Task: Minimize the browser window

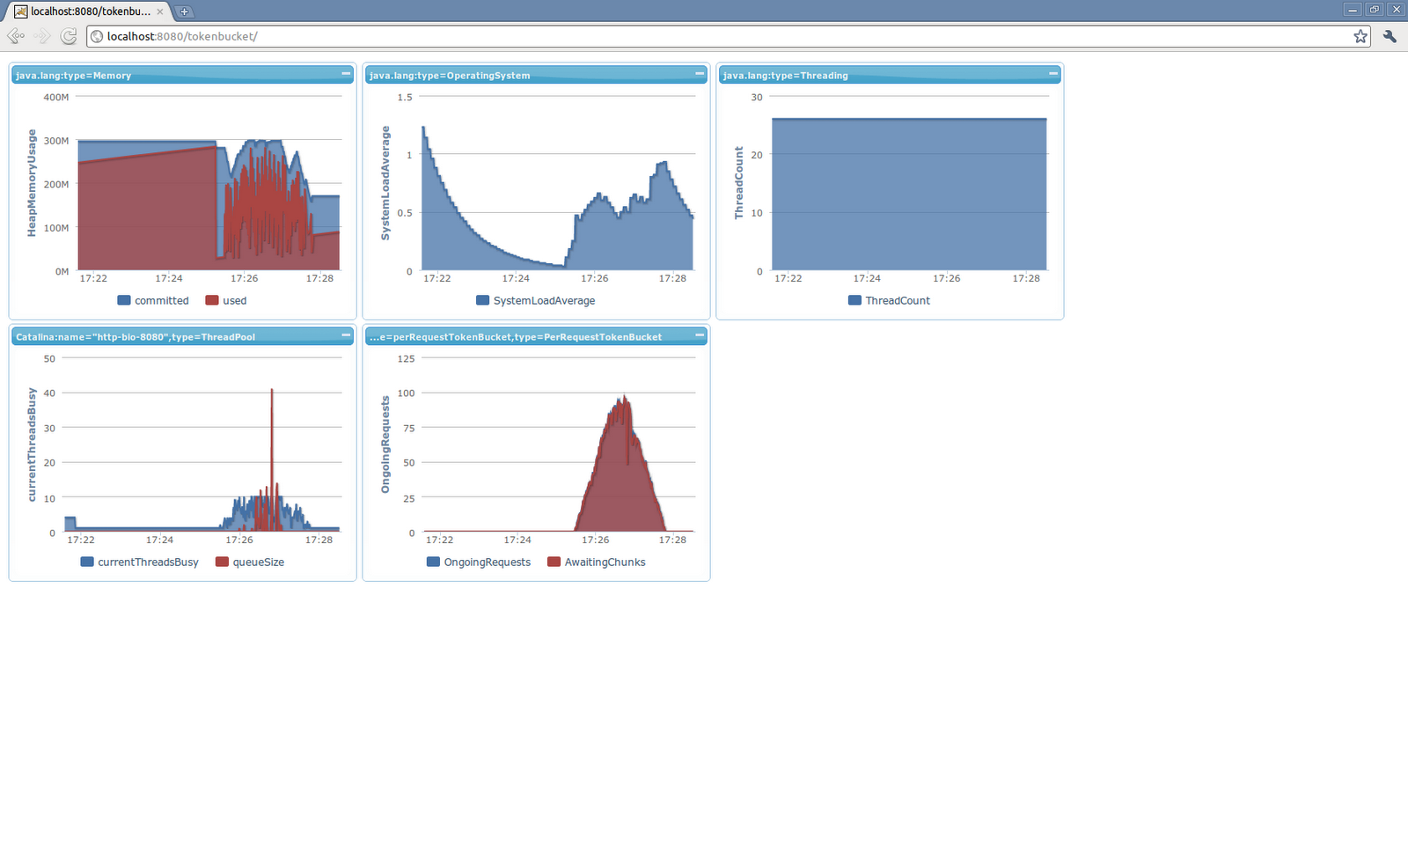Action: [x=1353, y=9]
